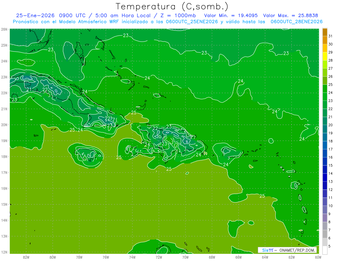This screenshot has width=338, height=261.
Task: Click legend value "14"
Action: [x=330, y=173]
